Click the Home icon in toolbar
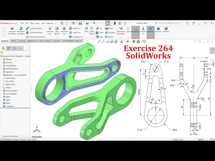215x161 pixels. pos(62,23)
